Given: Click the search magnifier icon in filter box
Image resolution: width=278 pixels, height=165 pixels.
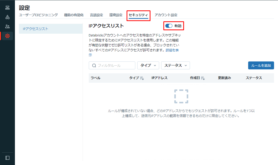Looking at the screenshot, I should 94,66.
